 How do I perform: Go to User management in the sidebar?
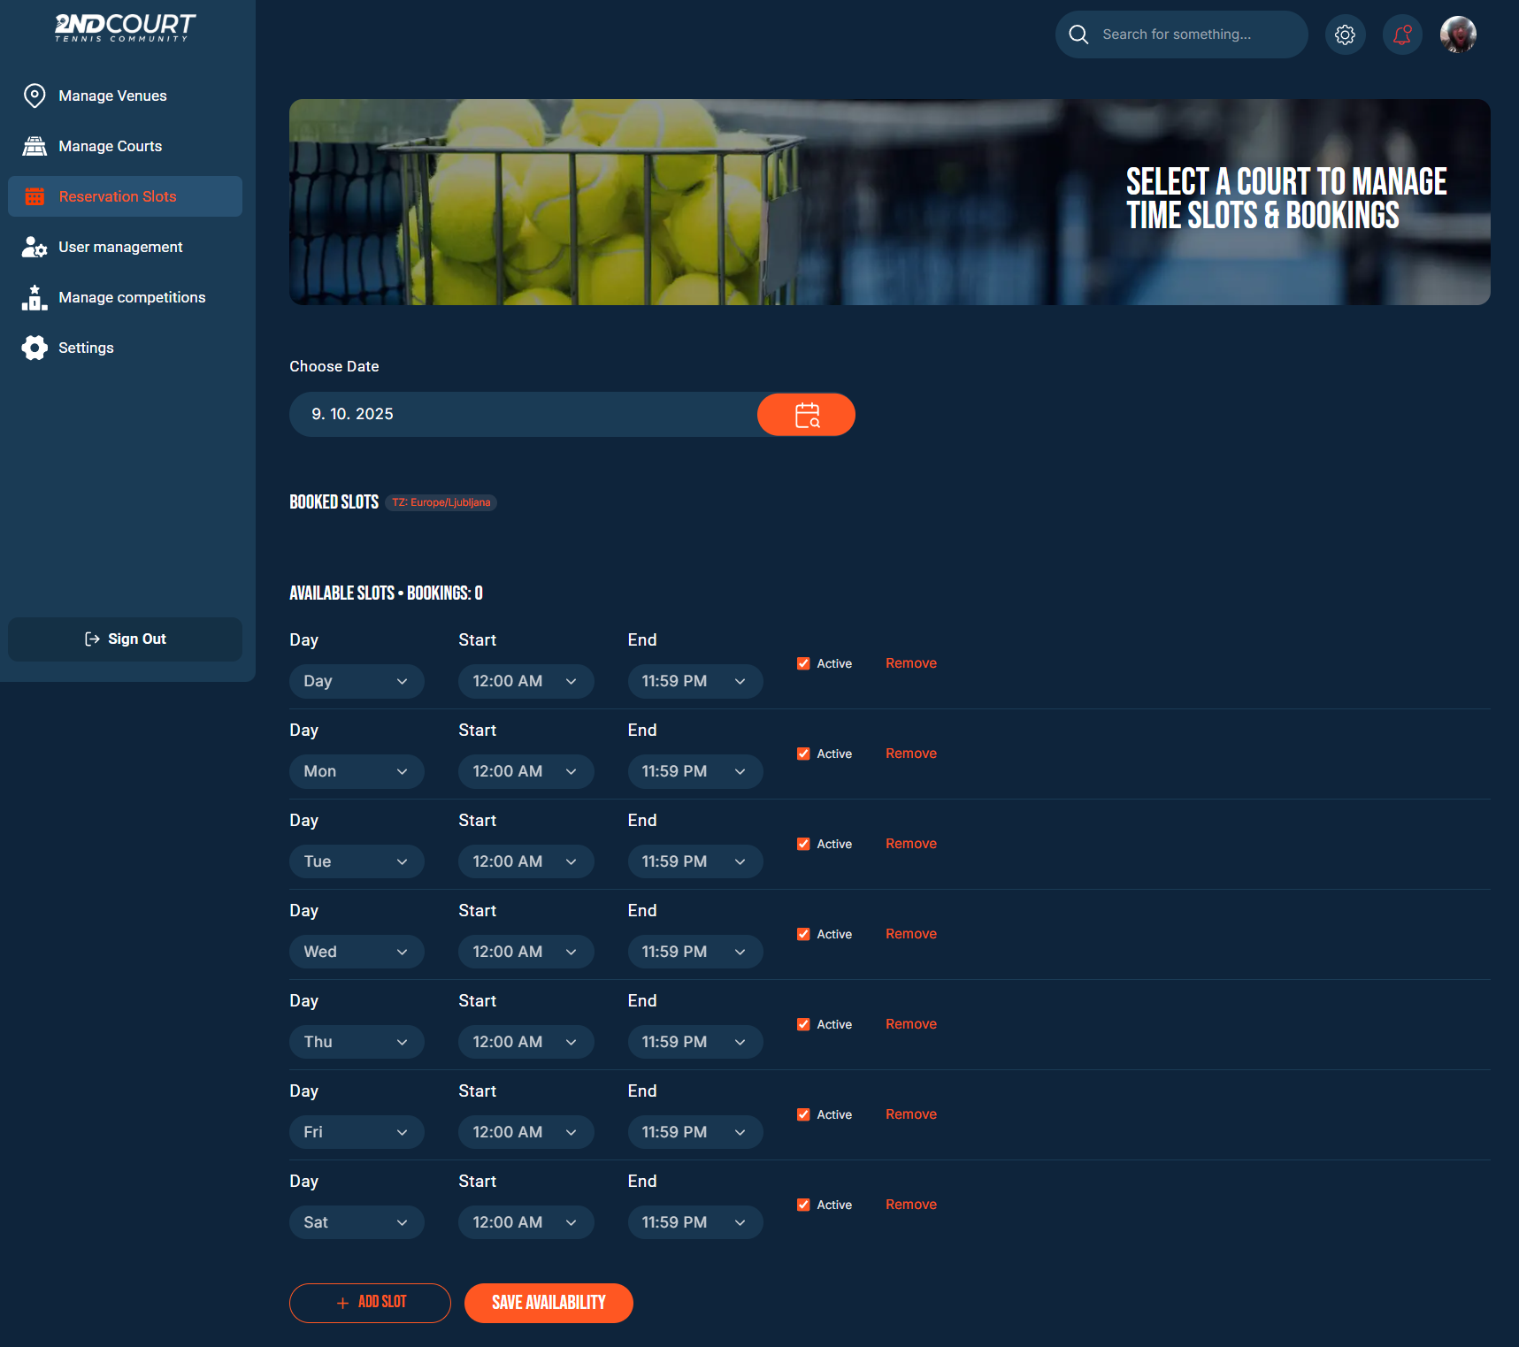[120, 247]
